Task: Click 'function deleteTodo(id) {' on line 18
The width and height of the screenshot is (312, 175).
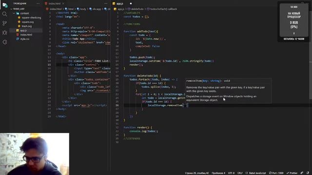Action: 142,76
